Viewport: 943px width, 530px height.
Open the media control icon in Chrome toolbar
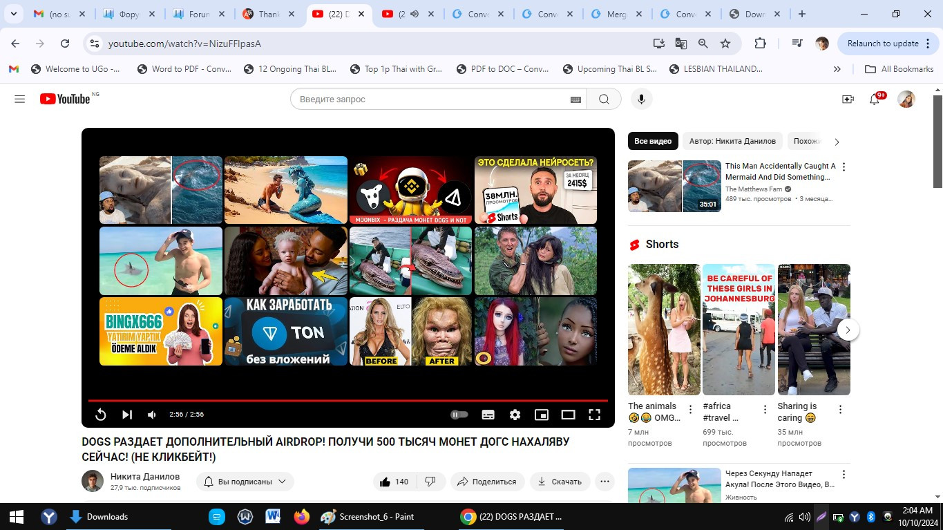(x=797, y=43)
